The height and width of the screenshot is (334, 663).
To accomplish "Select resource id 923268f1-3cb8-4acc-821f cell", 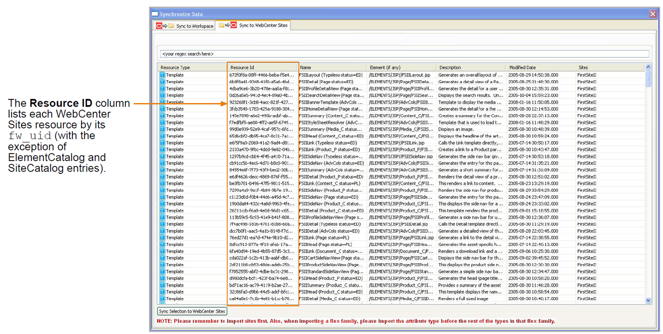I will pyautogui.click(x=262, y=102).
